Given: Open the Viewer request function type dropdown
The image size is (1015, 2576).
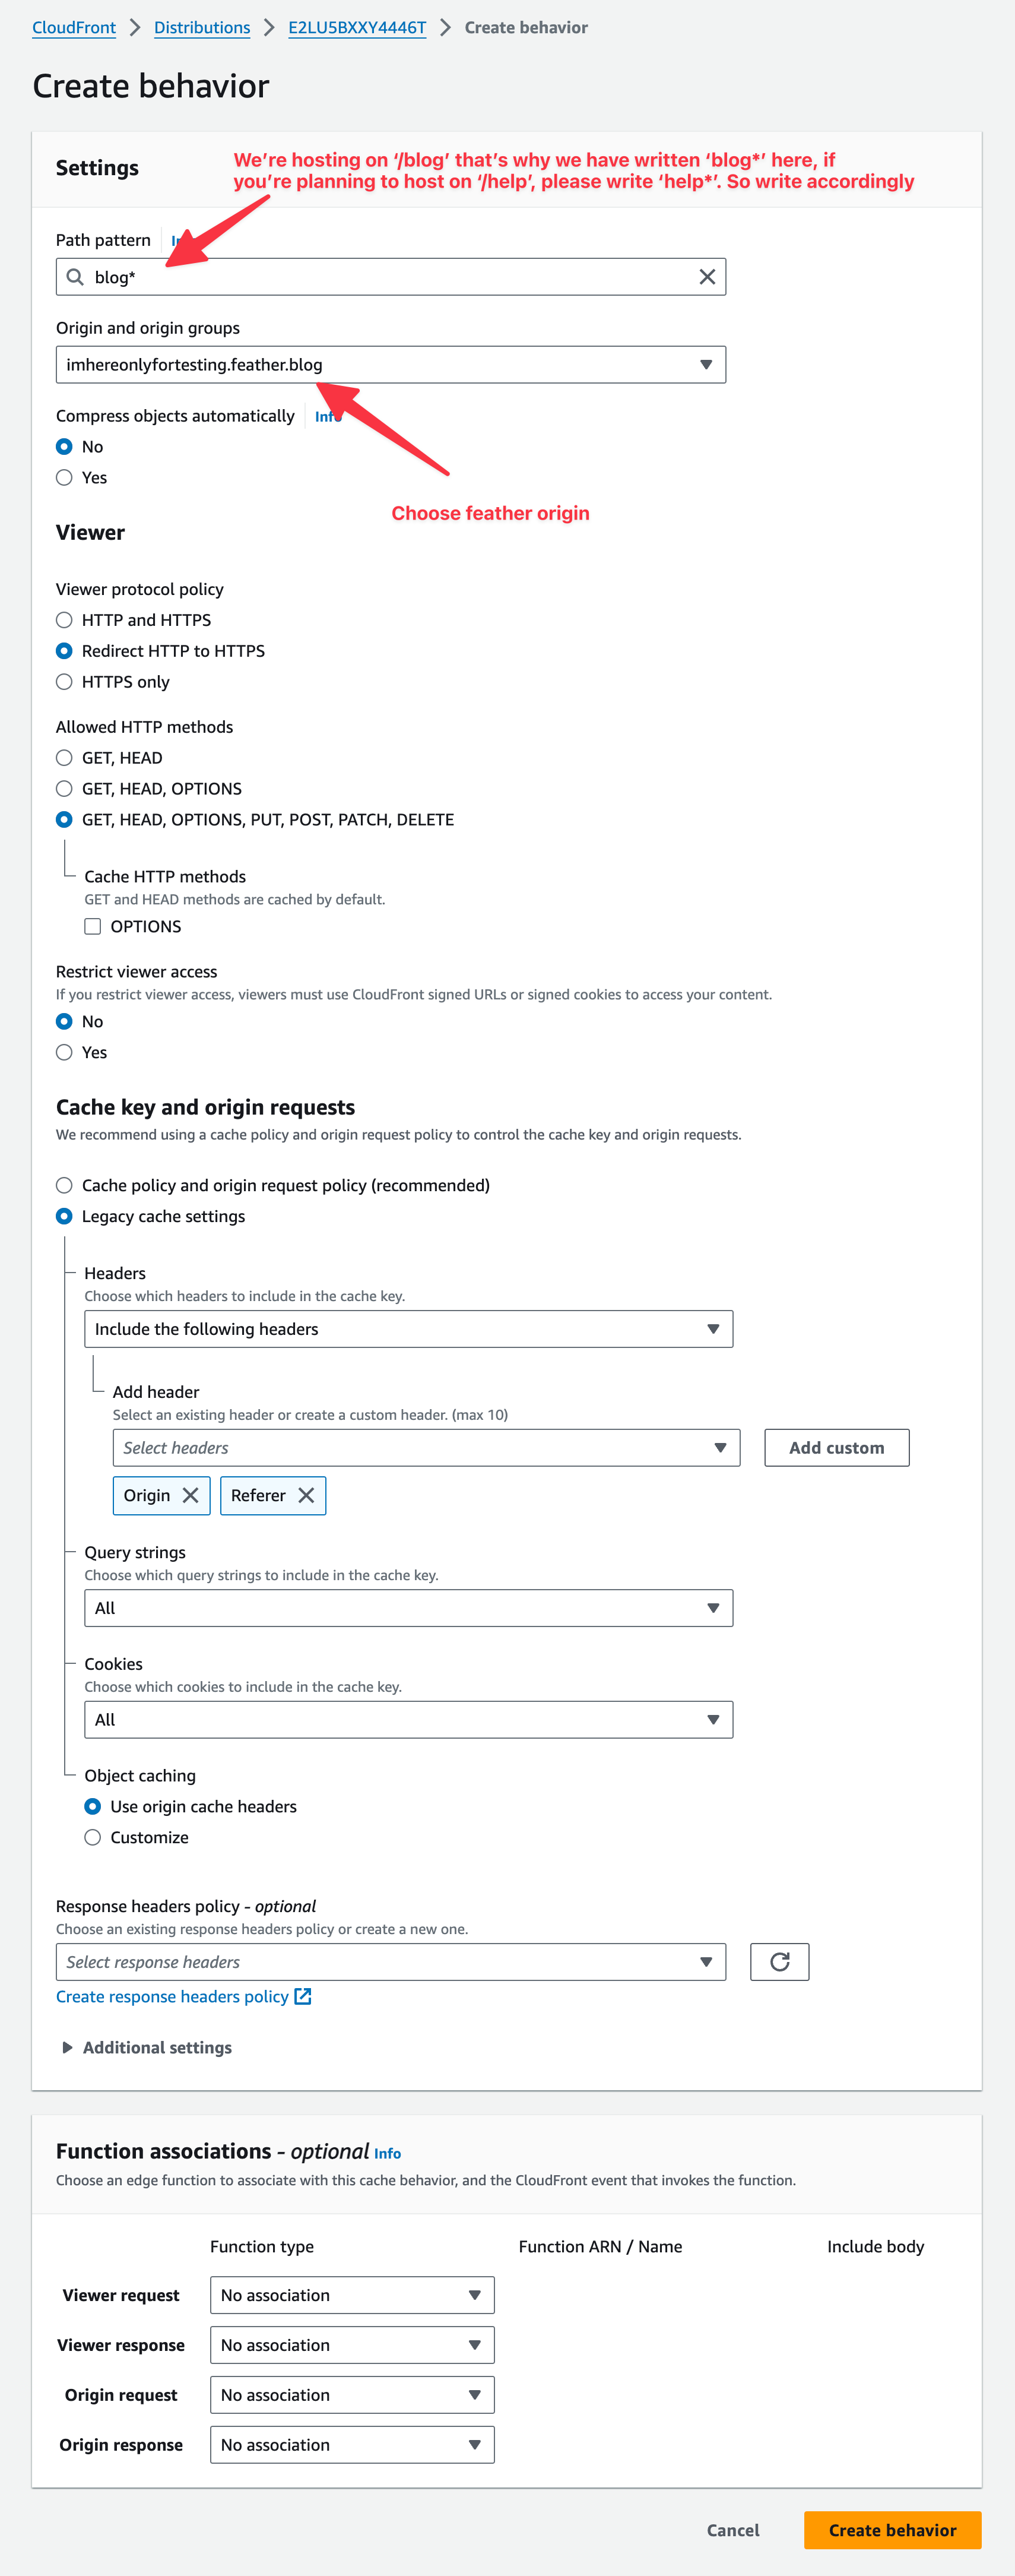Looking at the screenshot, I should (351, 2295).
